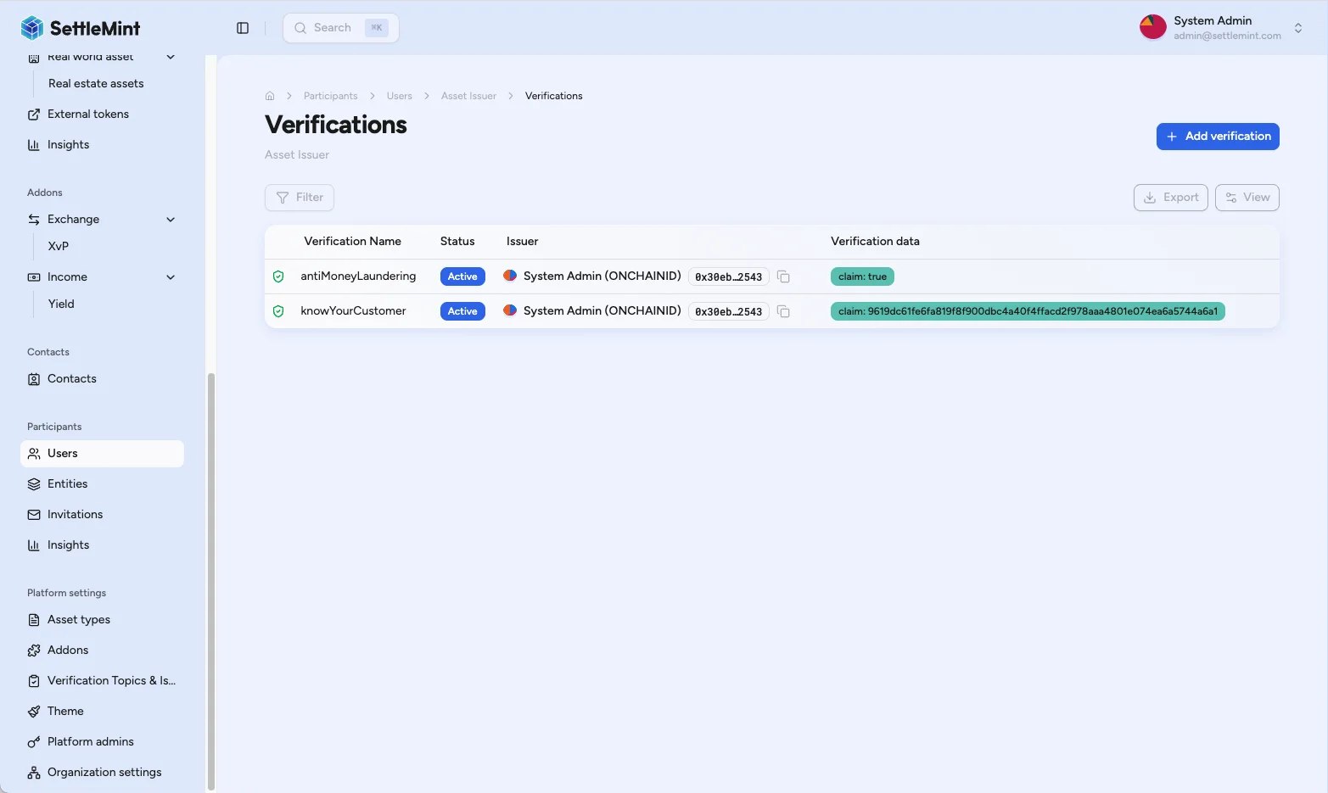Viewport: 1328px width, 793px height.
Task: Click the antiMoneyLaundering shield check icon
Action: 278,276
